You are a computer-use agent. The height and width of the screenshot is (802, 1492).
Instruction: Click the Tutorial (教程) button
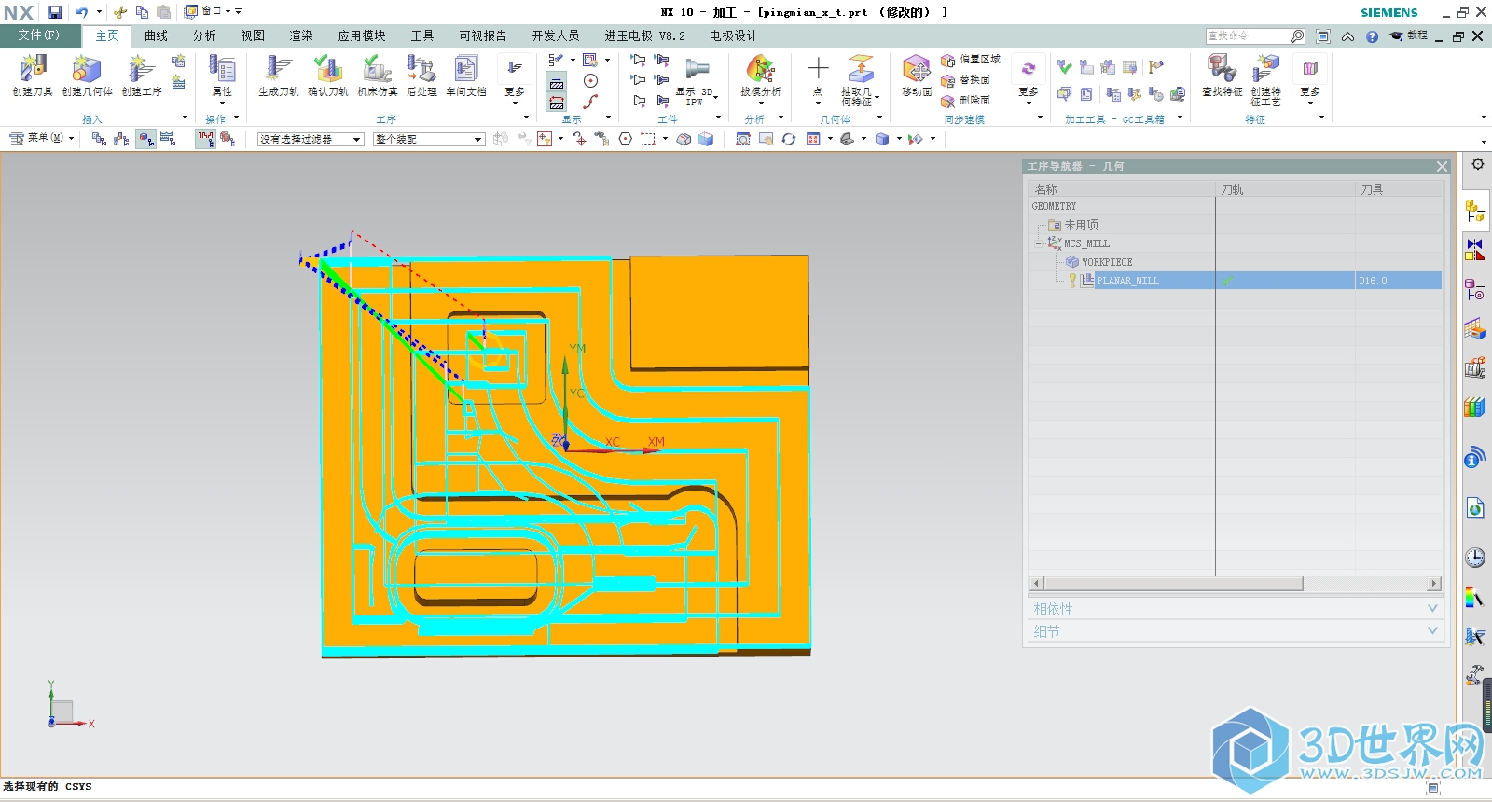pos(1409,36)
